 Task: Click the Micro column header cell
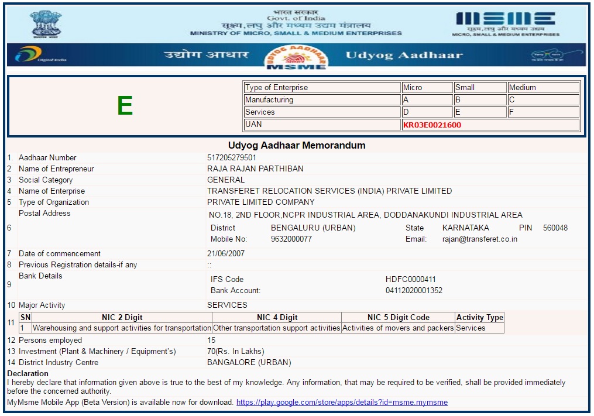(x=427, y=88)
